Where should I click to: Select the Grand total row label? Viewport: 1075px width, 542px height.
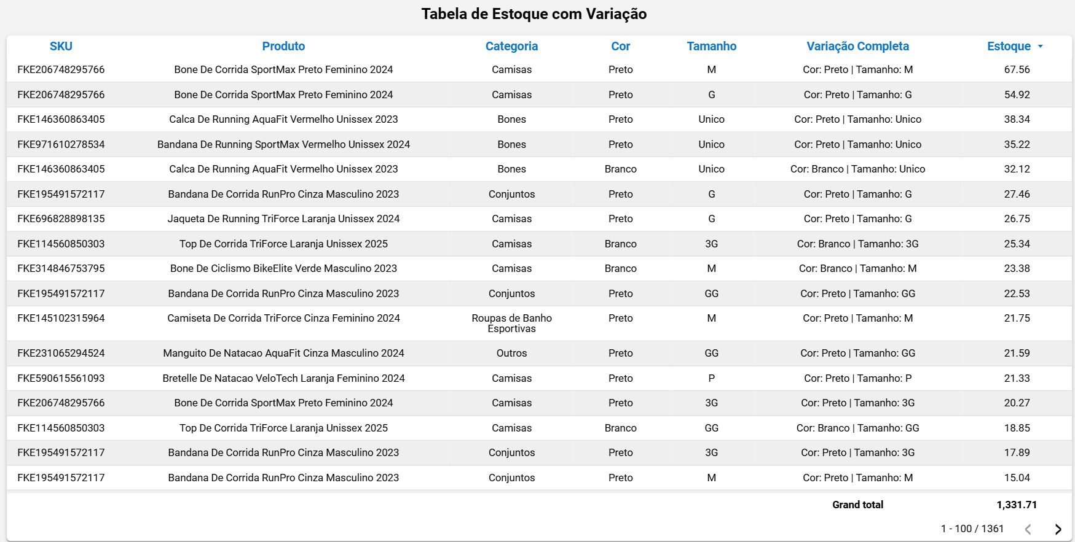[x=857, y=505]
